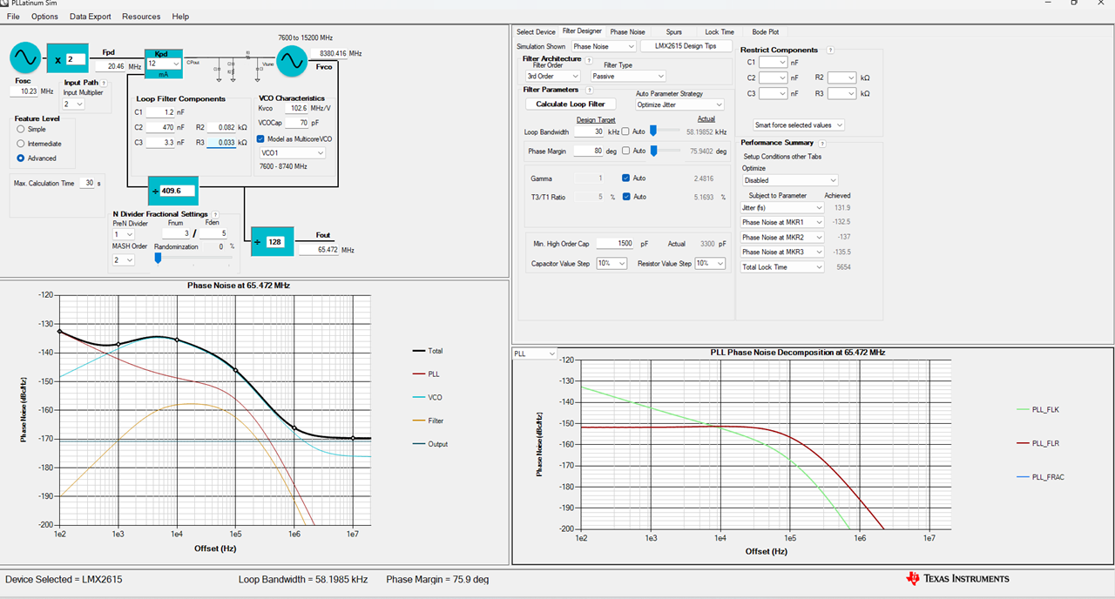
Task: Expand the VCO1 core selection dropdown
Action: 293,152
